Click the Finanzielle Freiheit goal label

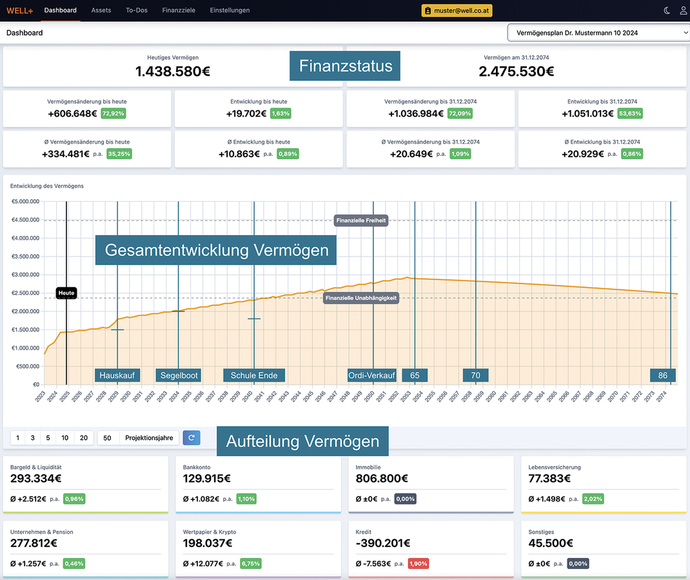point(361,220)
